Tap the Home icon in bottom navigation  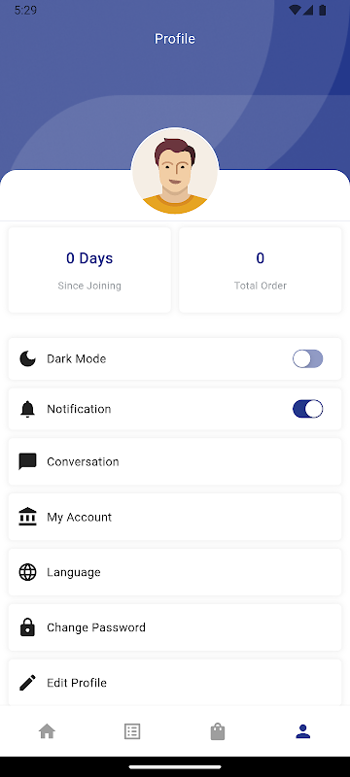pos(47,731)
